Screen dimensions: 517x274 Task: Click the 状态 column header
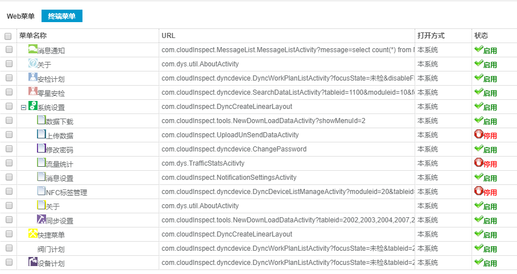point(481,36)
